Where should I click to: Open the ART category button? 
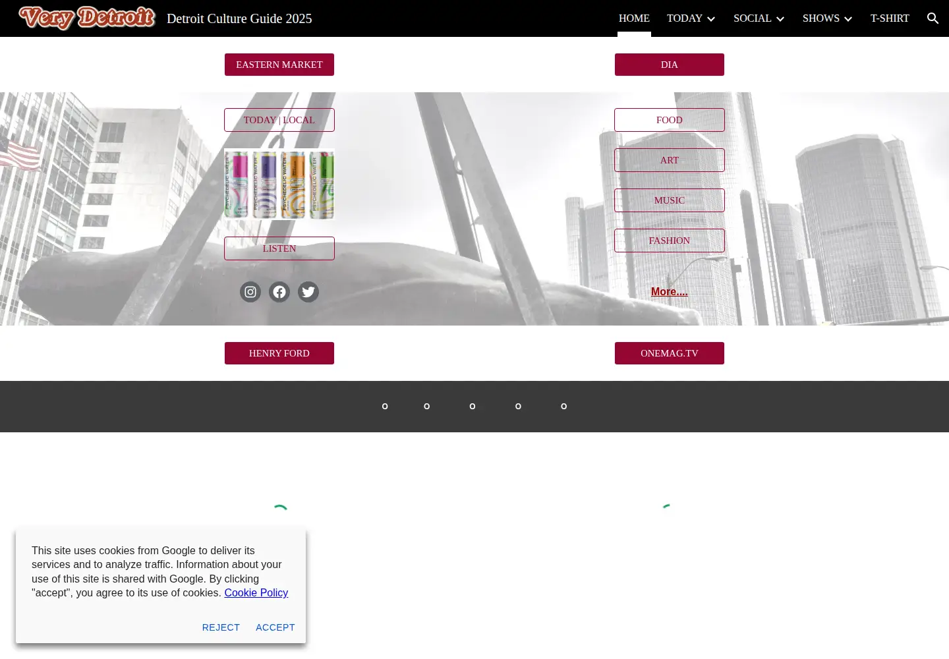tap(670, 160)
